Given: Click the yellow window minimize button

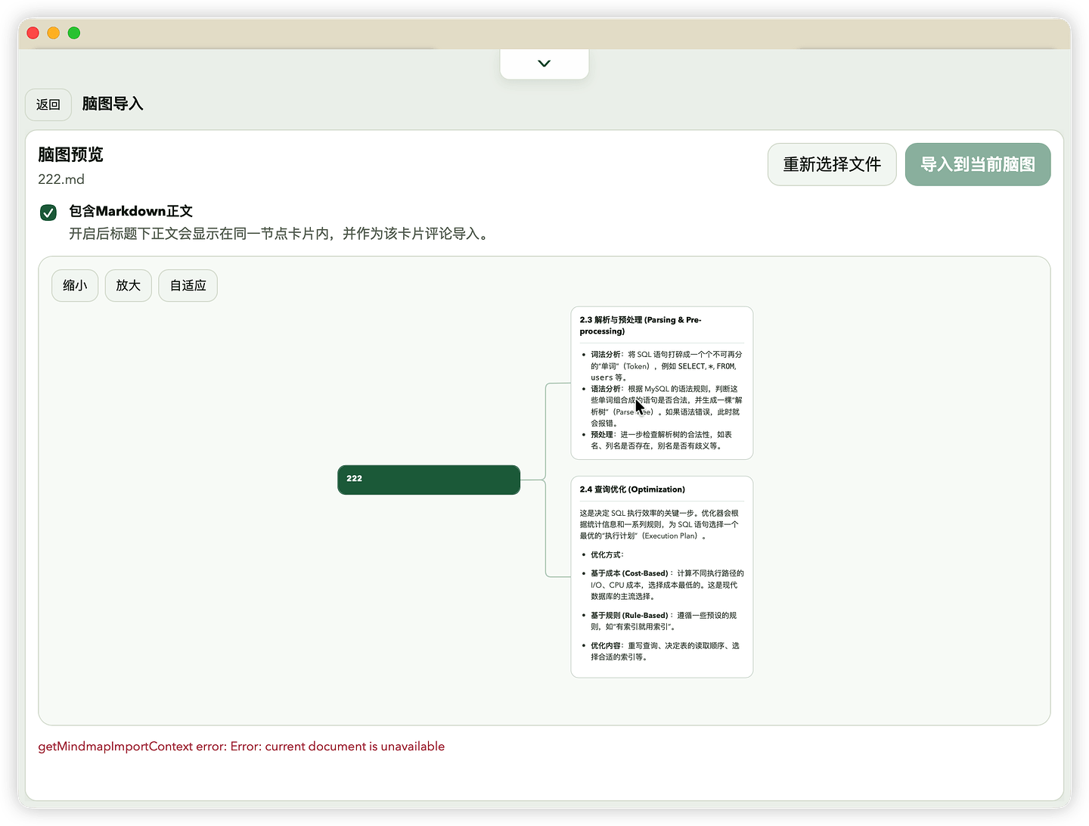Looking at the screenshot, I should point(53,33).
